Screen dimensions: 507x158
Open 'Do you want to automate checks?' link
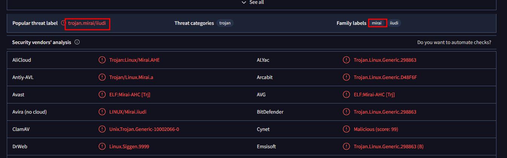click(454, 43)
